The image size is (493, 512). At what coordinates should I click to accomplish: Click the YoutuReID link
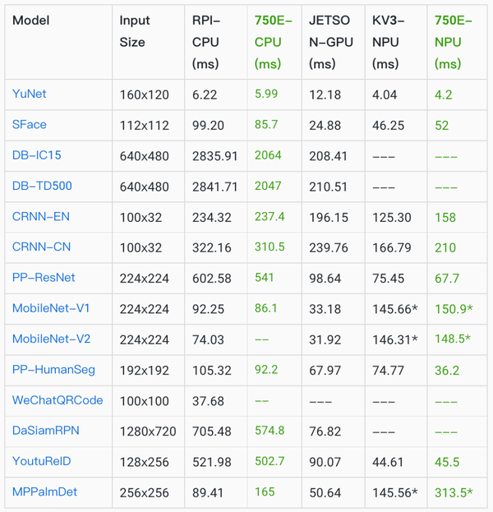(43, 462)
